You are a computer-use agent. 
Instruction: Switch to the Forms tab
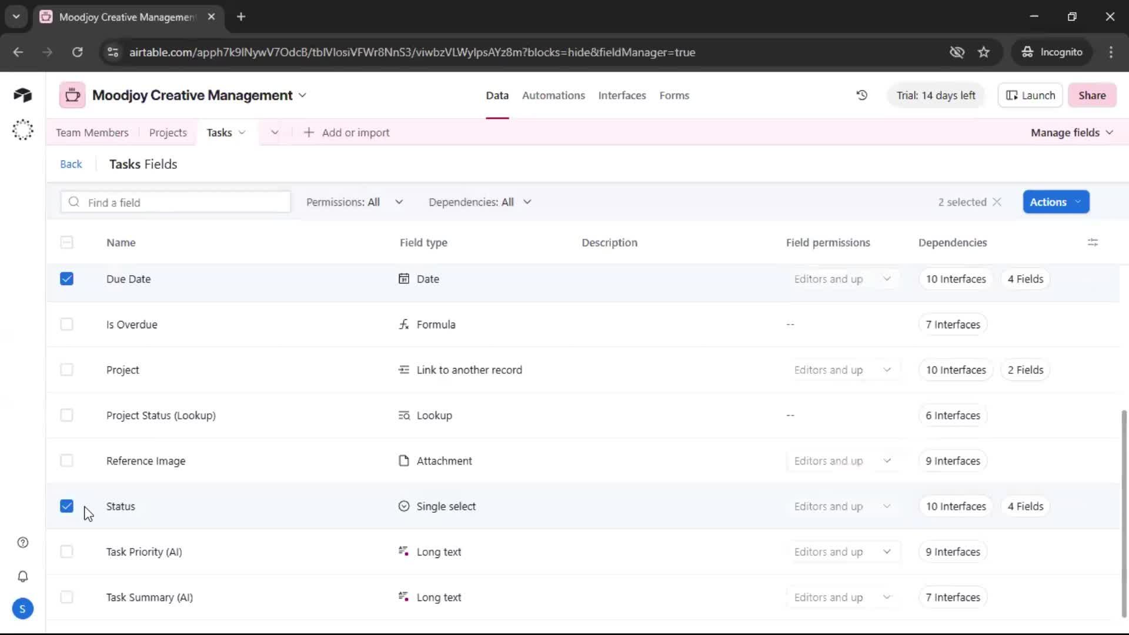click(x=674, y=95)
